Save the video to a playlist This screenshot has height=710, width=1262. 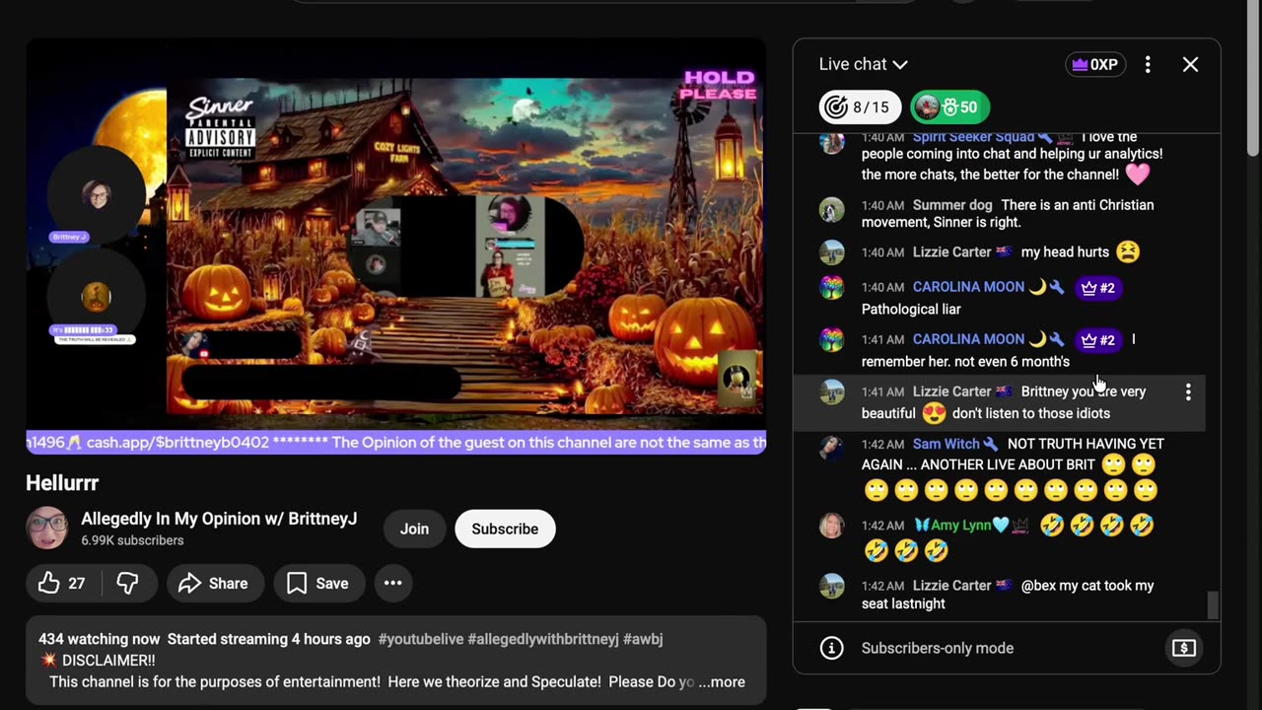pos(318,584)
